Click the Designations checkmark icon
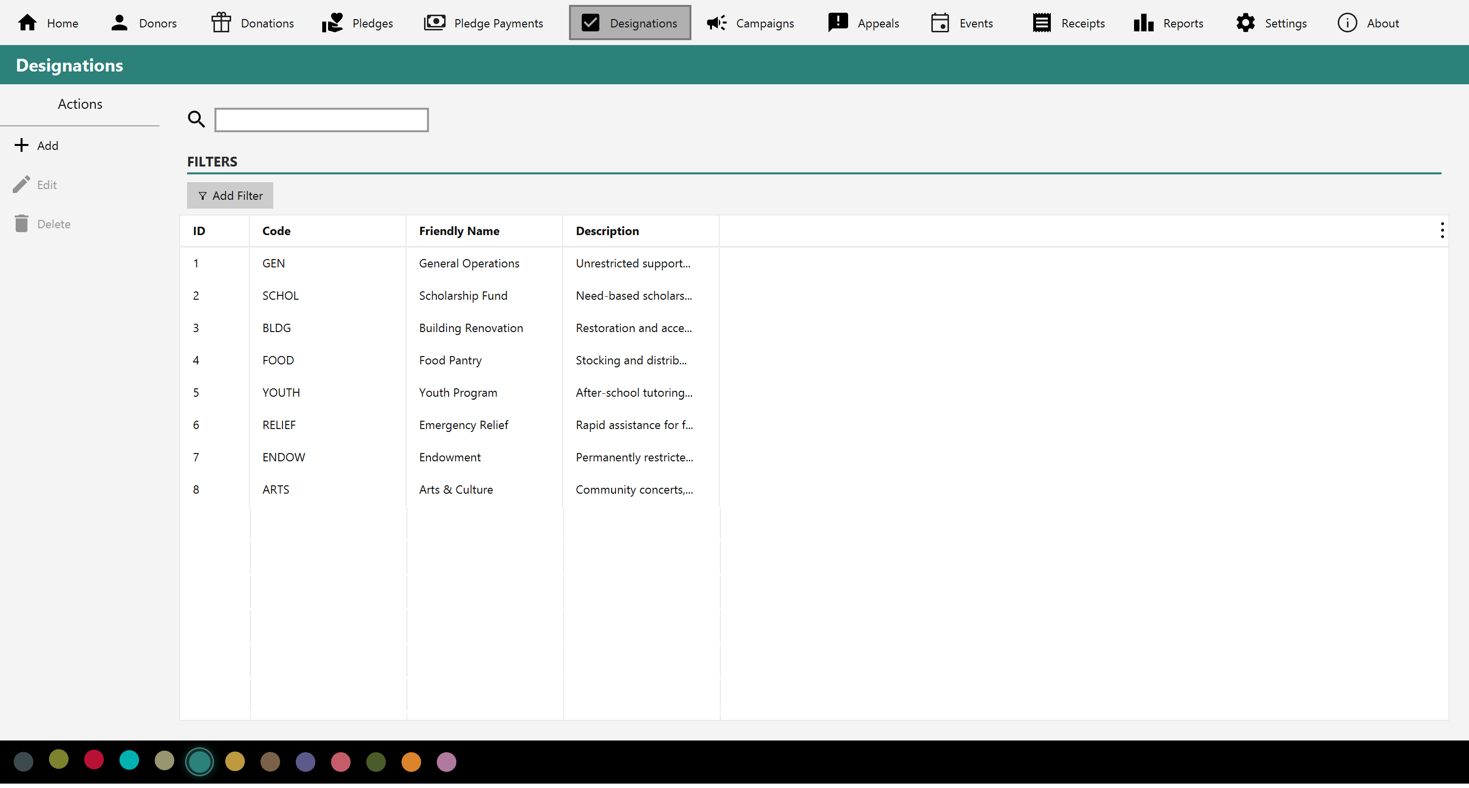The width and height of the screenshot is (1469, 788). click(591, 23)
